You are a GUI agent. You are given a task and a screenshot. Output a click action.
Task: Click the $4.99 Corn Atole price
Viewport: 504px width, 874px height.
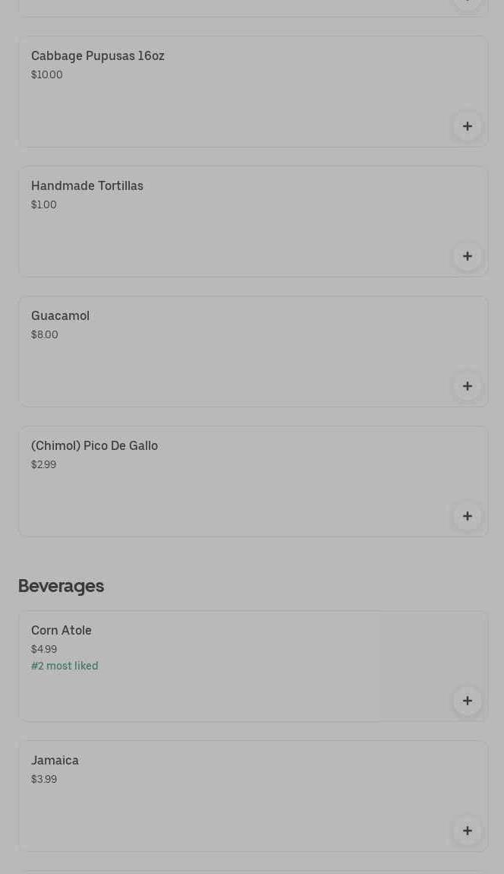pyautogui.click(x=44, y=650)
